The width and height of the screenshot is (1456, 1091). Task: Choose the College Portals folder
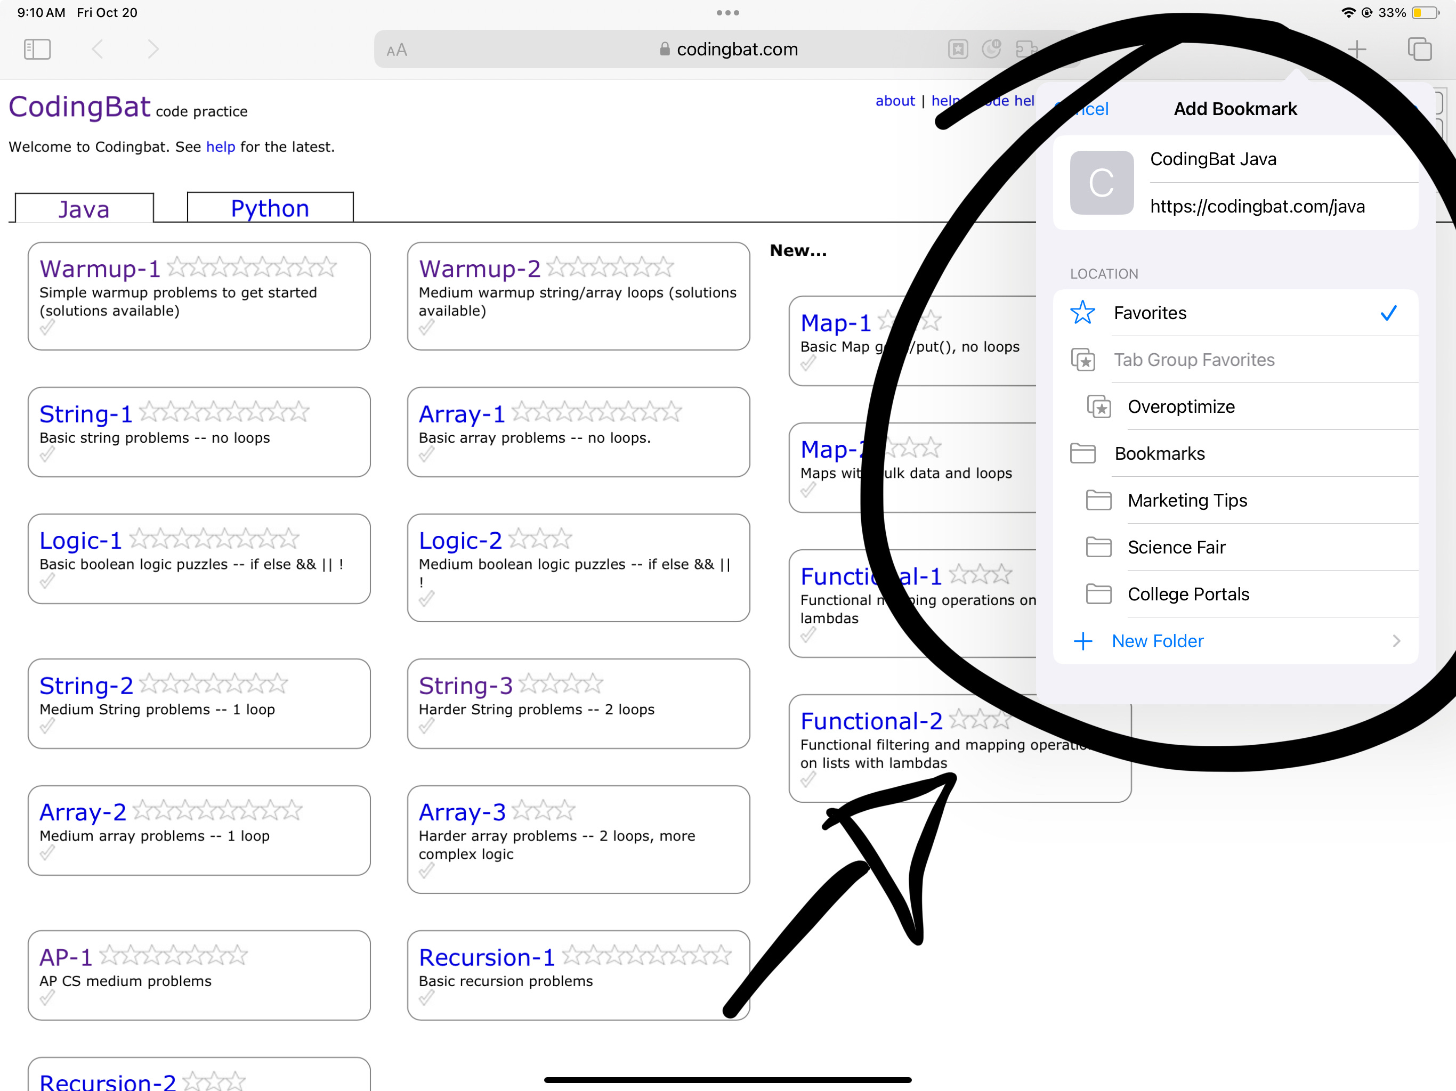1235,593
